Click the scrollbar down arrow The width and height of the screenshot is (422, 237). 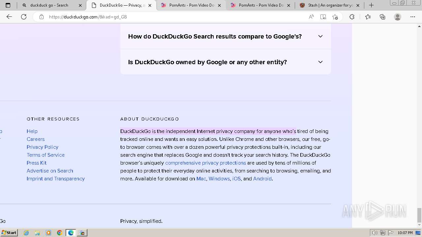point(419,225)
